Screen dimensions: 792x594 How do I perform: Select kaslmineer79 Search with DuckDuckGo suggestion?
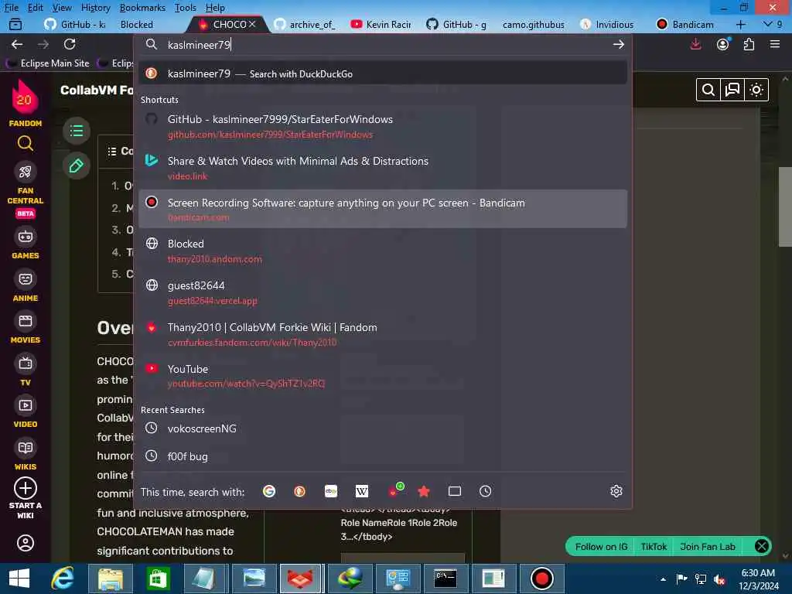coord(383,73)
